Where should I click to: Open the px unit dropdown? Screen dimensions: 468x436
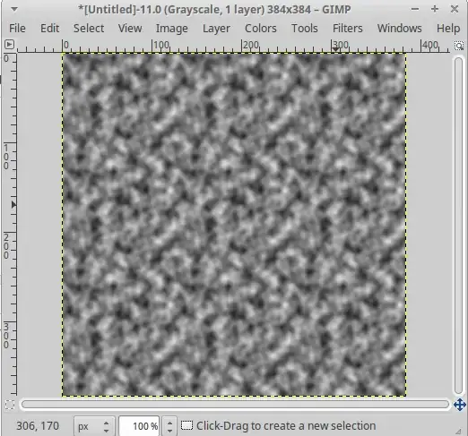pyautogui.click(x=94, y=426)
